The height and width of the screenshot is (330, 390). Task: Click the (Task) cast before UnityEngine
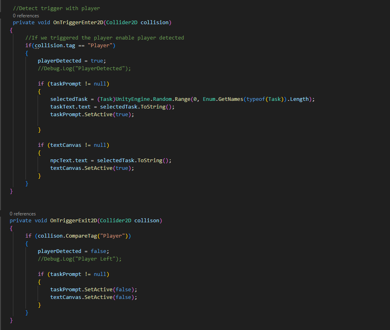pos(106,99)
